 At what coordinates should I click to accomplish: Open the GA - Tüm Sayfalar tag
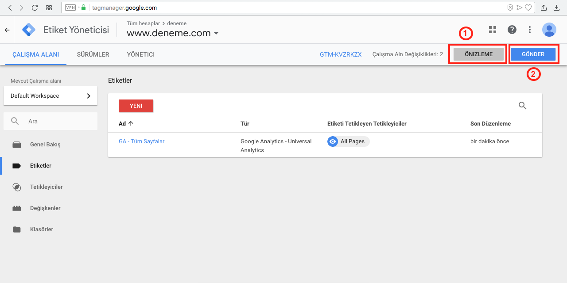[141, 141]
